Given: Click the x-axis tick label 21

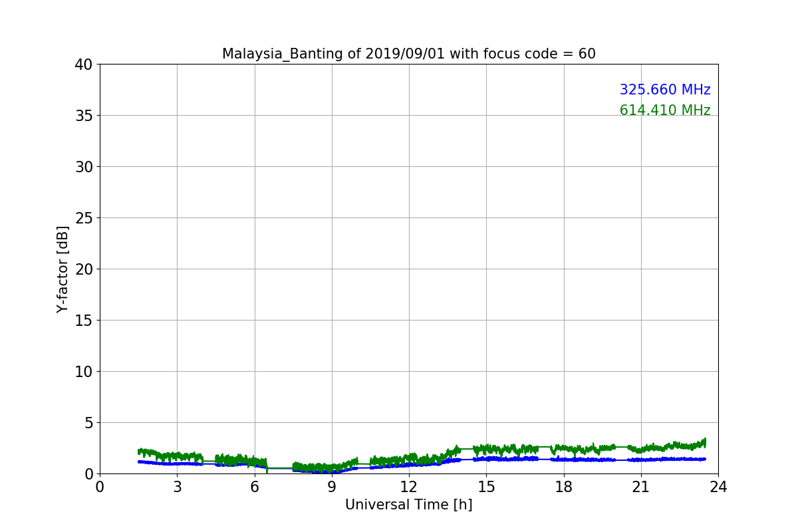Looking at the screenshot, I should point(641,486).
